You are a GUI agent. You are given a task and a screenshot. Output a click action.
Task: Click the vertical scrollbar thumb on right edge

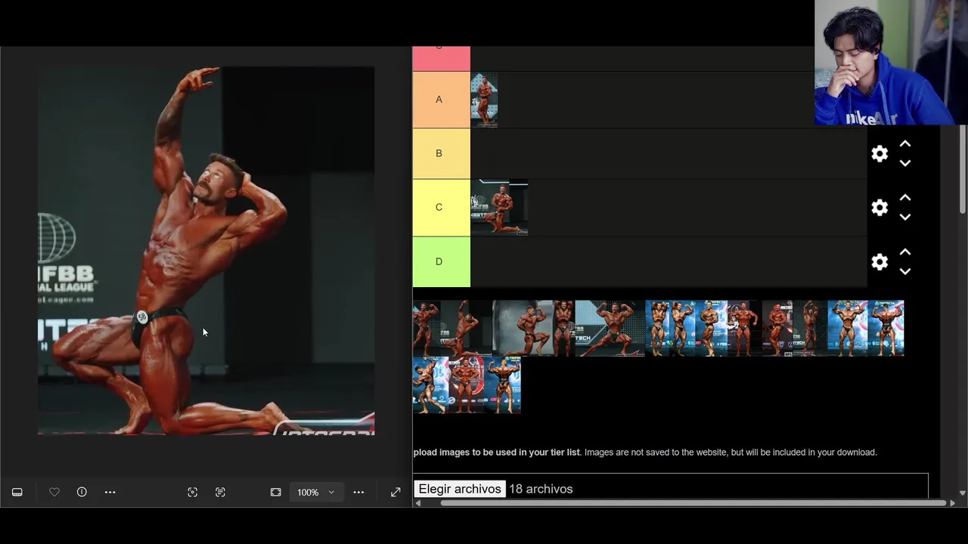[962, 169]
